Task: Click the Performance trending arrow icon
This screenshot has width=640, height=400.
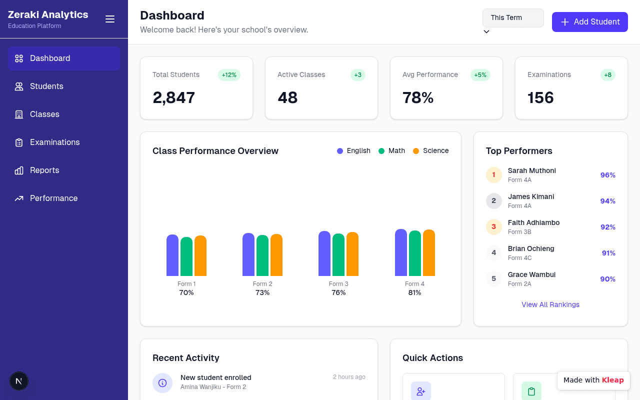Action: click(x=19, y=198)
